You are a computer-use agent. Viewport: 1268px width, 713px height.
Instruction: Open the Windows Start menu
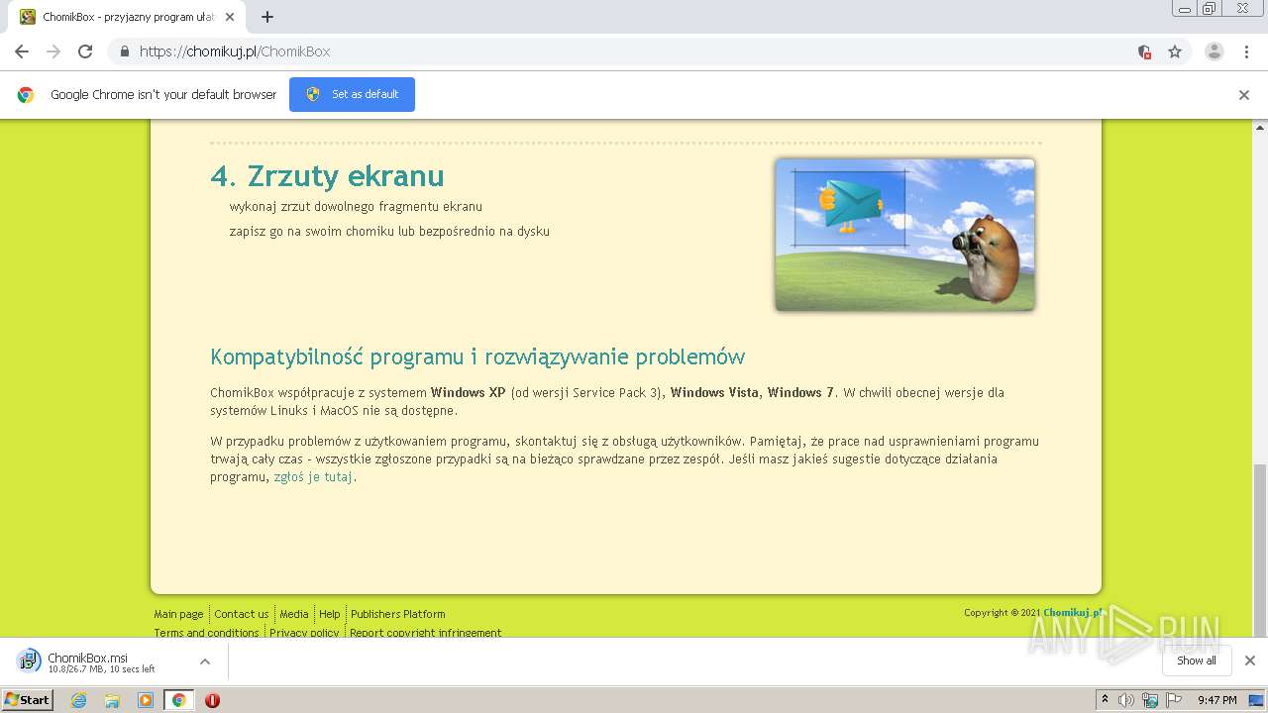[28, 699]
